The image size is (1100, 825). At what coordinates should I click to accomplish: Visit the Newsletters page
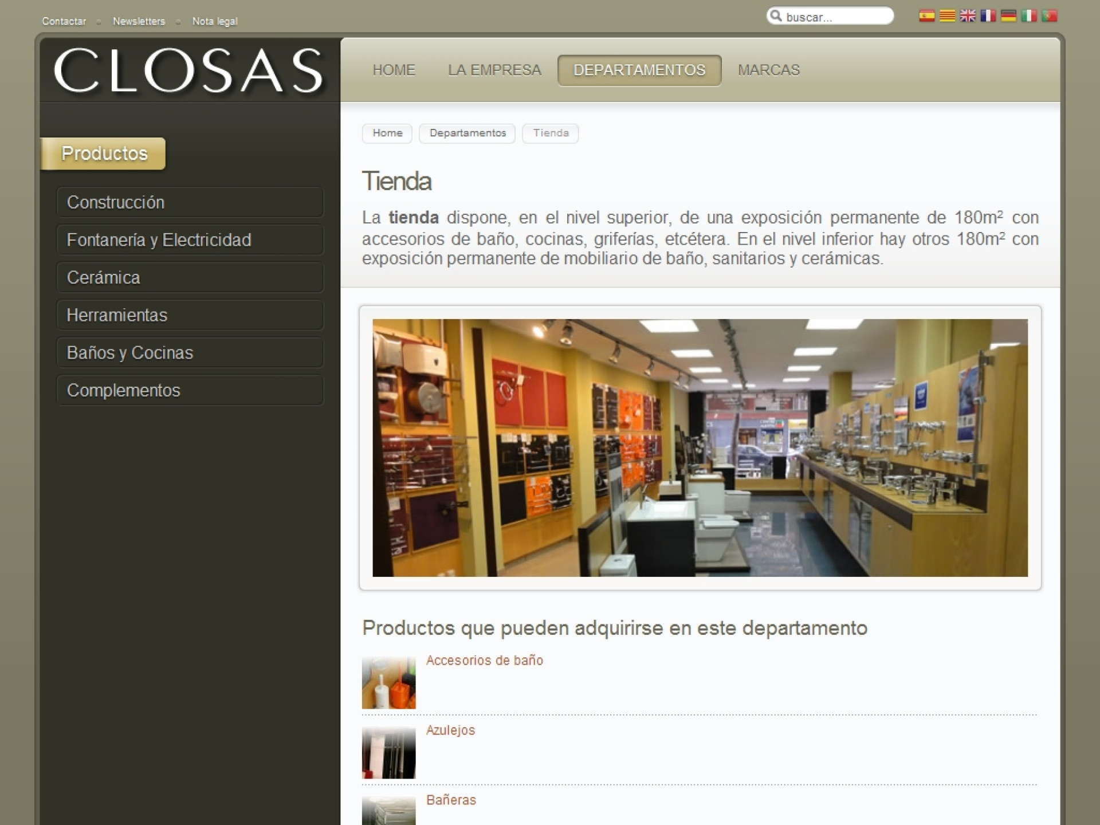(139, 21)
